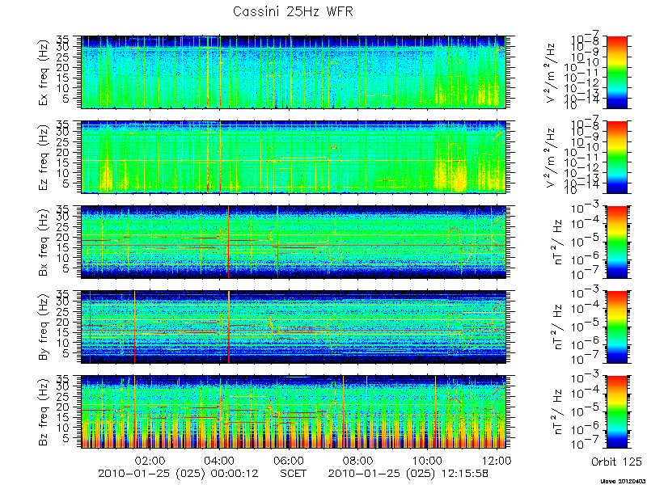This screenshot has height=485, width=647.
Task: Click the Orbit 125 label
Action: tap(616, 461)
